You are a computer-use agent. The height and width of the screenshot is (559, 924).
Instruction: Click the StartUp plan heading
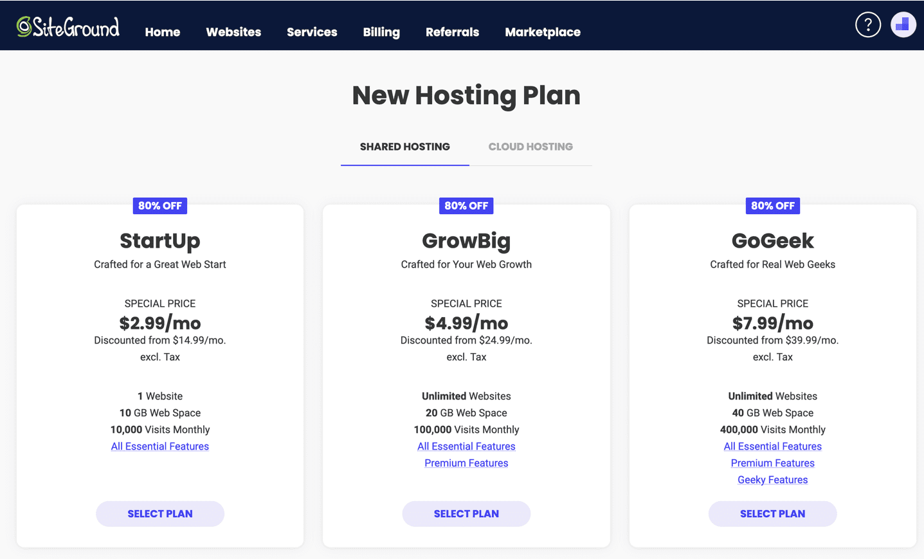(160, 241)
